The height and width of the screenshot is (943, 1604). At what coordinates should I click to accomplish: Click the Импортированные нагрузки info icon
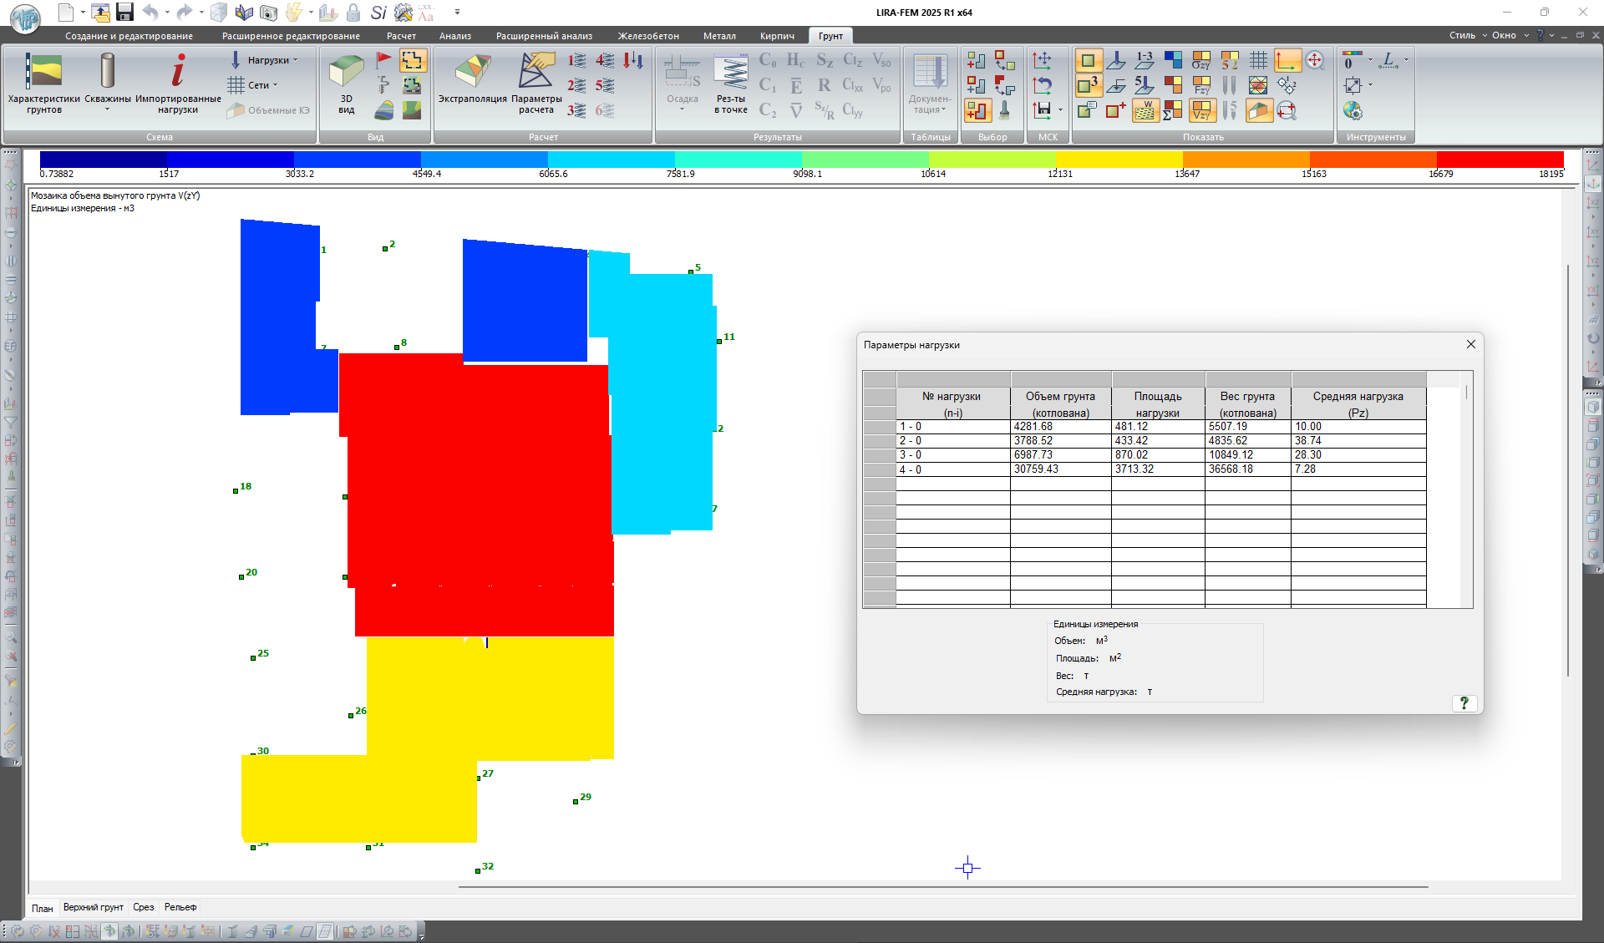coord(178,71)
